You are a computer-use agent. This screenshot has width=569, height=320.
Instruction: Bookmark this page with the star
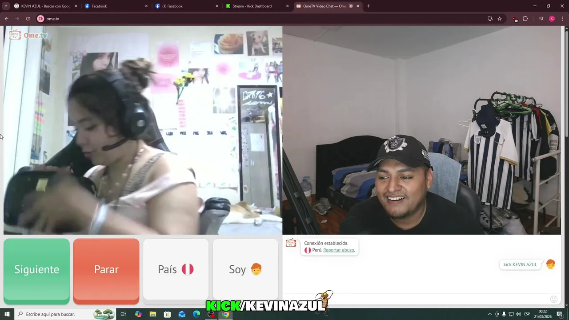point(500,19)
